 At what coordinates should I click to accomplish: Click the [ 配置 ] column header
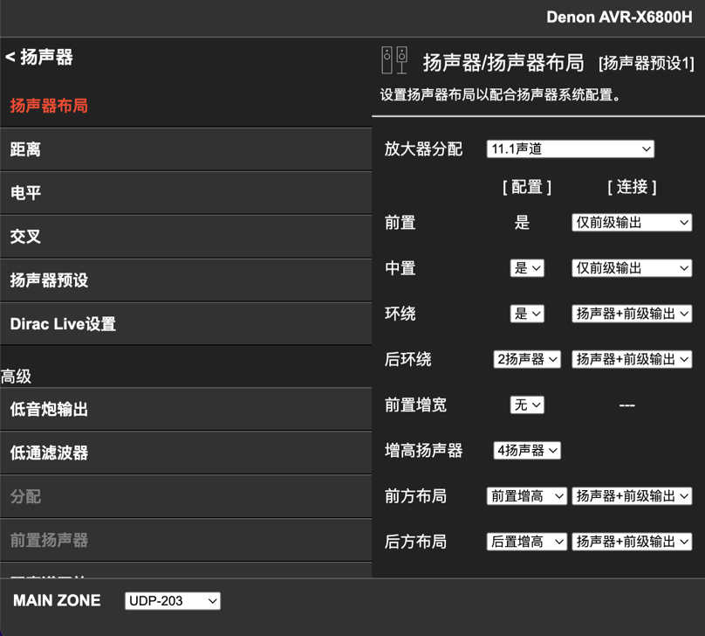527,187
